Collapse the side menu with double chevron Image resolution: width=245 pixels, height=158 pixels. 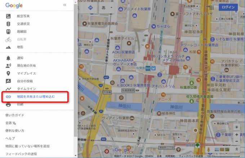click(x=65, y=5)
